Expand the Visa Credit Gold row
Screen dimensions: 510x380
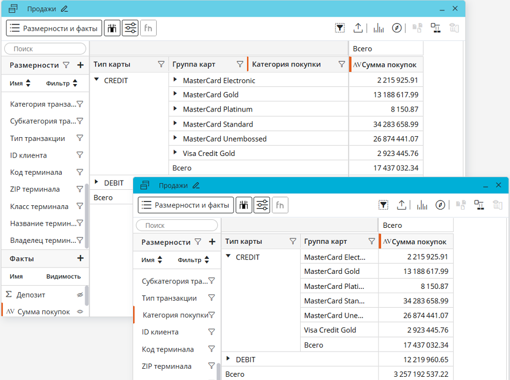click(x=175, y=153)
